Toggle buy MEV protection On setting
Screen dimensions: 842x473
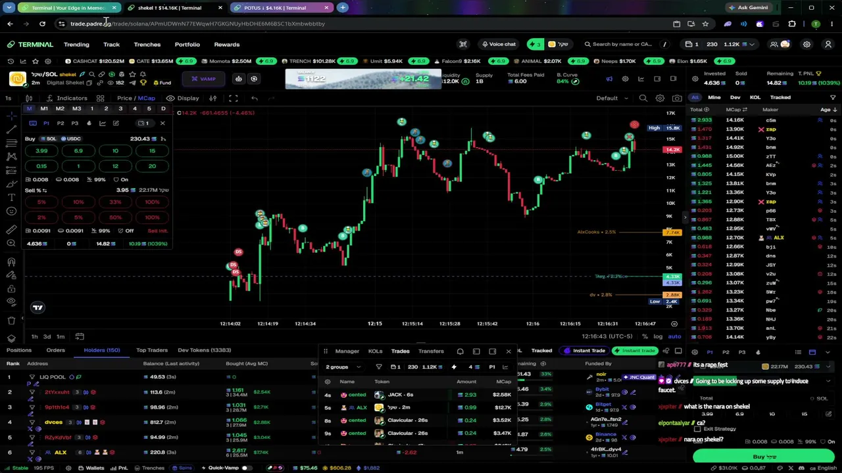120,179
